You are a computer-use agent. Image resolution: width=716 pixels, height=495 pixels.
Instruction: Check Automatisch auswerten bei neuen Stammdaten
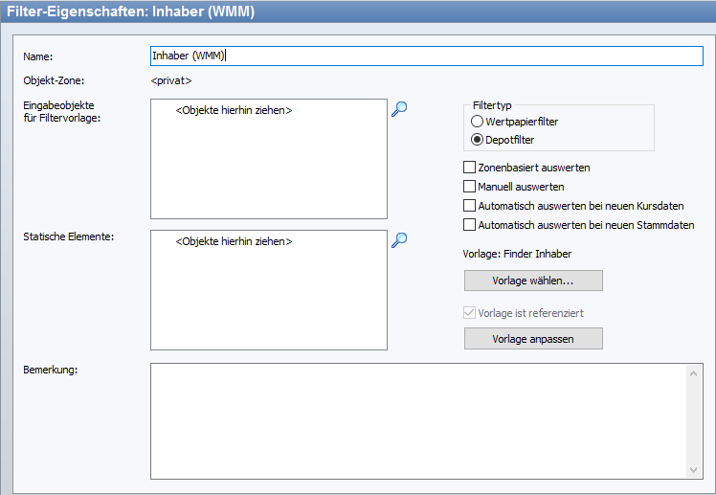470,225
